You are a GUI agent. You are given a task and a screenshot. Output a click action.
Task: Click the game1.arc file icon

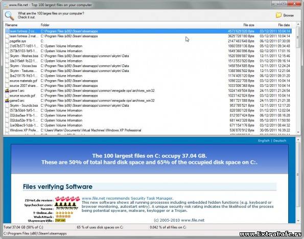7,90
